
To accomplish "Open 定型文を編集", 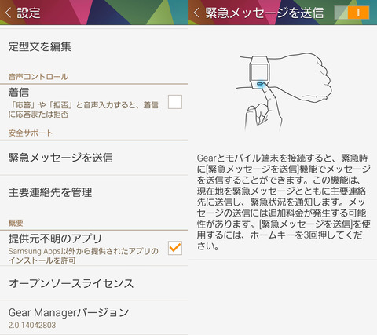I will (x=94, y=47).
